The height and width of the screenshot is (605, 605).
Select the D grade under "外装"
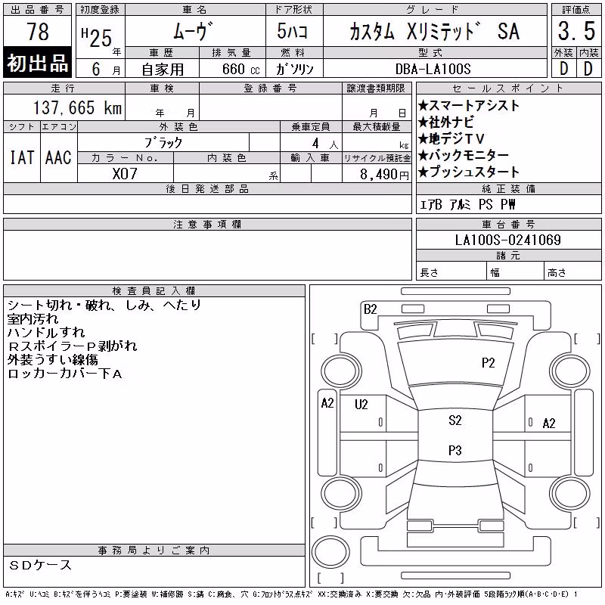pyautogui.click(x=563, y=69)
